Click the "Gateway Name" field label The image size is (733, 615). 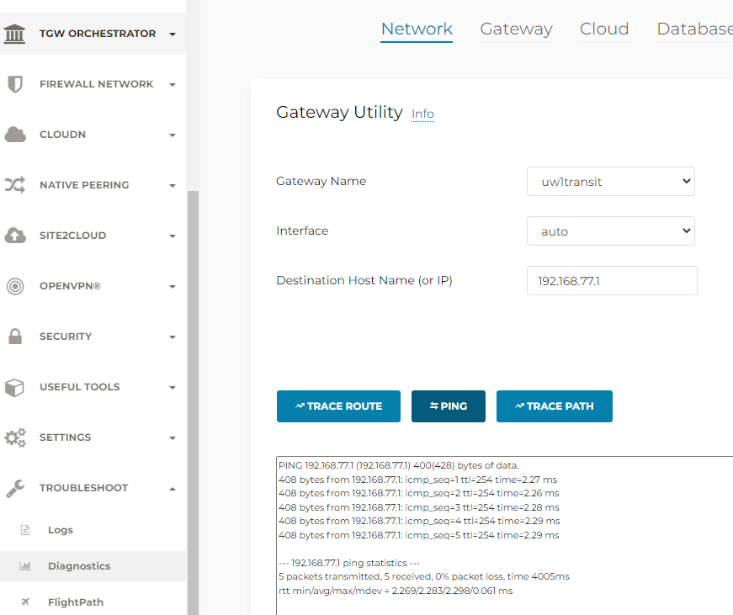coord(321,182)
